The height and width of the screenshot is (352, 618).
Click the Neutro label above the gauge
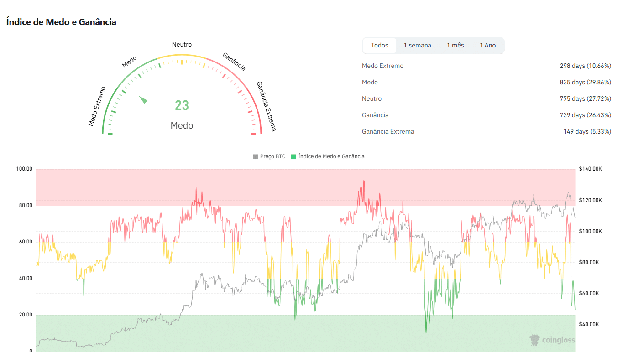click(x=182, y=44)
